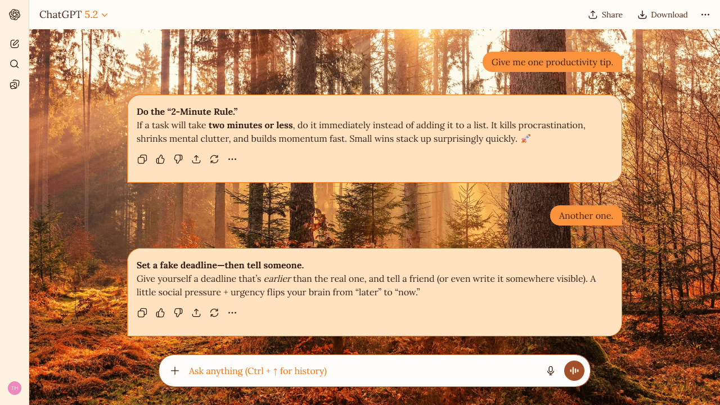Open the ChatGPT 5.2 model dropdown

[x=74, y=15]
